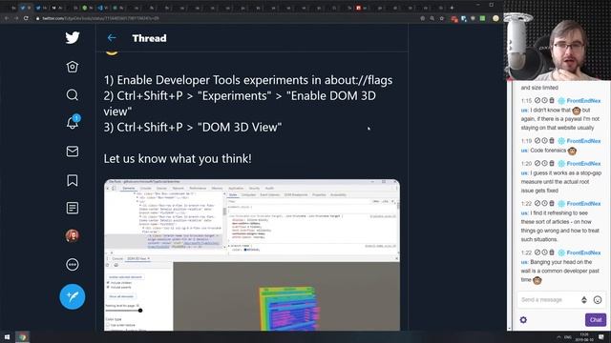Click the chat panel scrollbar

coord(509,206)
